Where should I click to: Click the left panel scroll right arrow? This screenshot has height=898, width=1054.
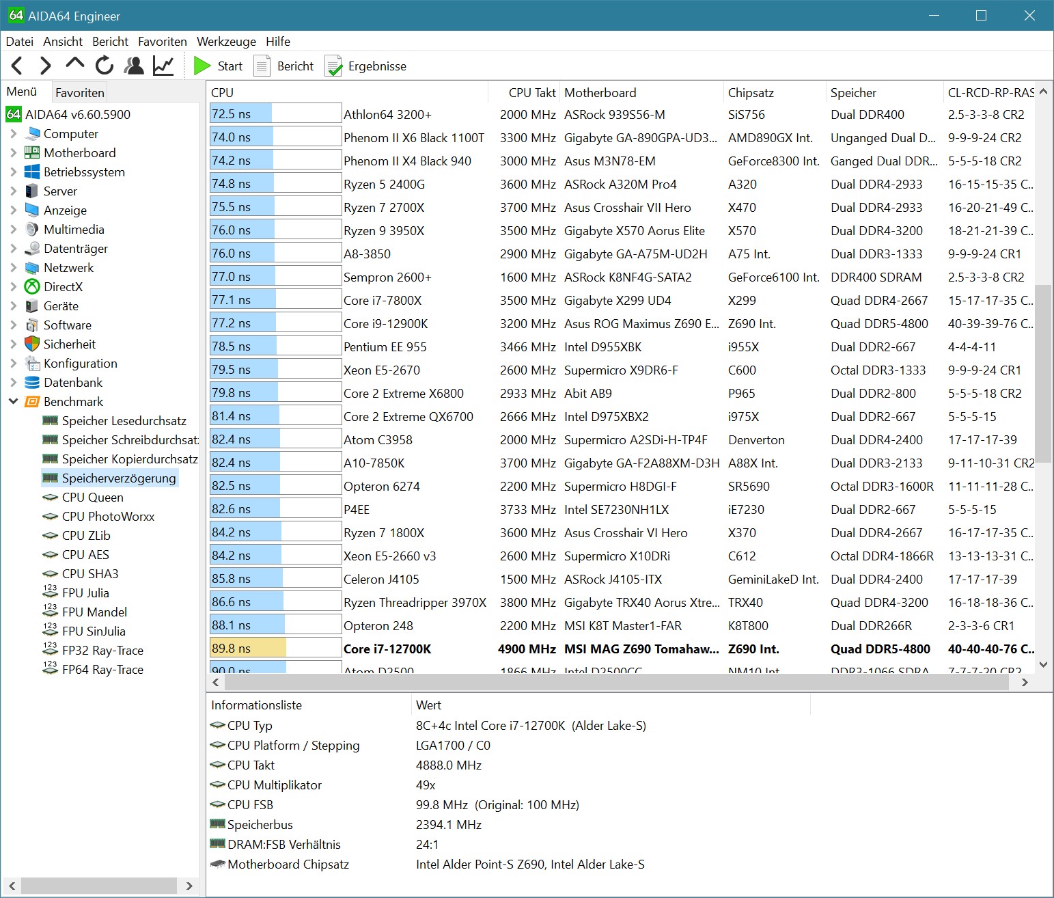click(189, 886)
